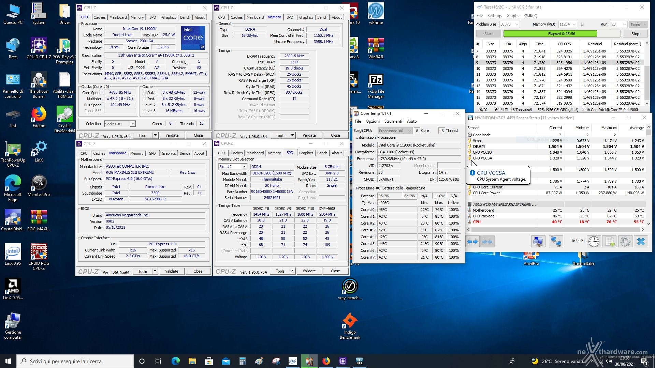
Task: Click the HWiNFO64 horizontal scroll right arrow
Action: pyautogui.click(x=643, y=229)
